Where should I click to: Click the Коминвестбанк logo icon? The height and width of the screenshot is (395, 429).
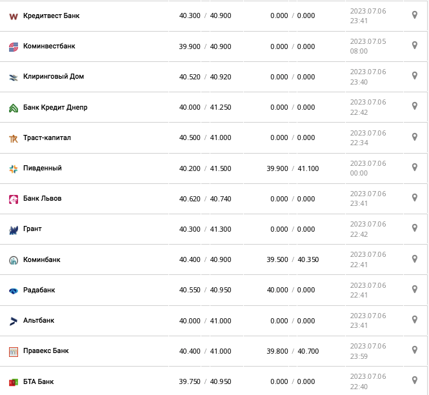[14, 46]
